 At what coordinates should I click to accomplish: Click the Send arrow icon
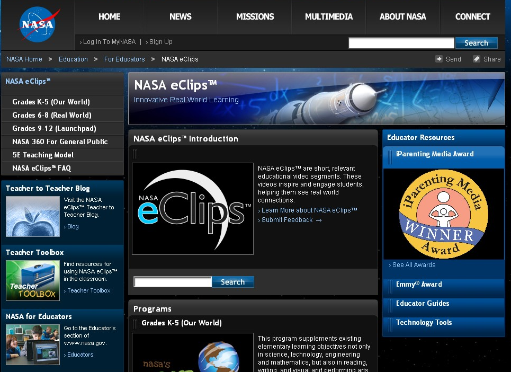[x=439, y=59]
